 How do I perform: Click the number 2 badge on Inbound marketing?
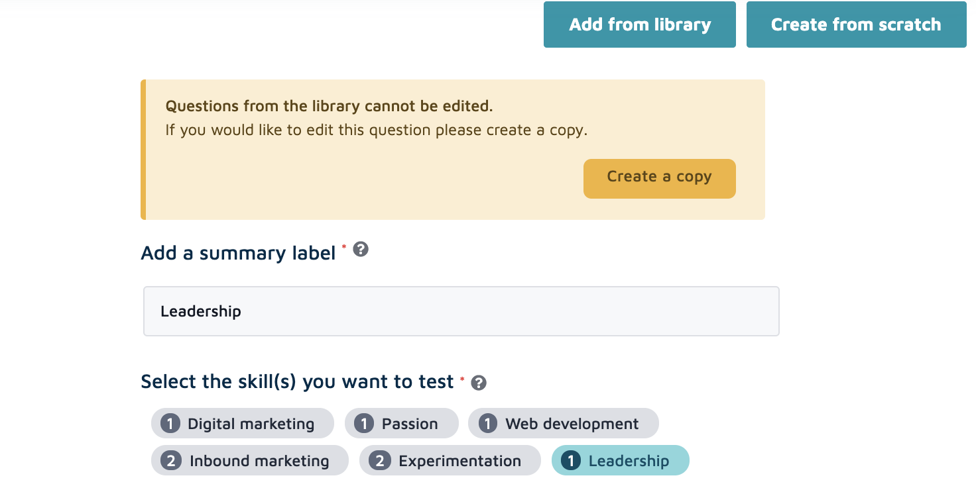click(x=170, y=461)
